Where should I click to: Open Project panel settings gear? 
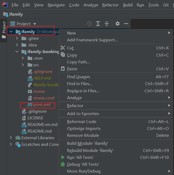pos(118,24)
